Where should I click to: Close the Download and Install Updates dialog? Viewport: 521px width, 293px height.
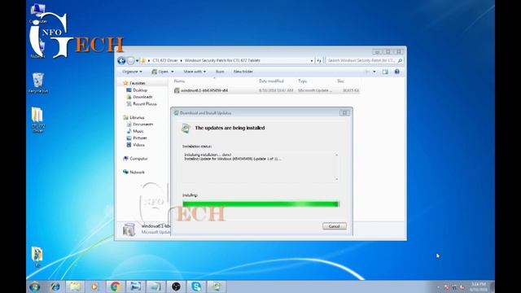pos(344,113)
